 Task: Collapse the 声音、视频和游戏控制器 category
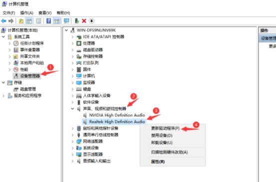pyautogui.click(x=72, y=108)
